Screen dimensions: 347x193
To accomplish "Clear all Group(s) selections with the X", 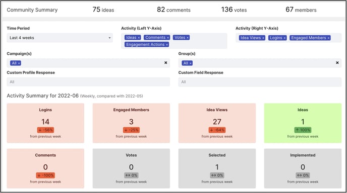I will [x=337, y=63].
